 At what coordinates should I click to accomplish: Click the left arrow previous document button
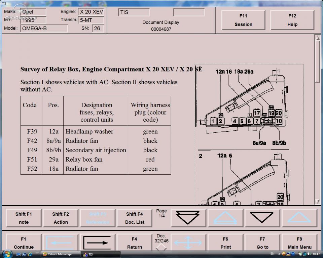(61, 243)
